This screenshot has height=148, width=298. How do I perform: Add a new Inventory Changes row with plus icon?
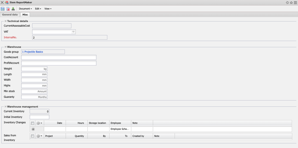coord(33,129)
